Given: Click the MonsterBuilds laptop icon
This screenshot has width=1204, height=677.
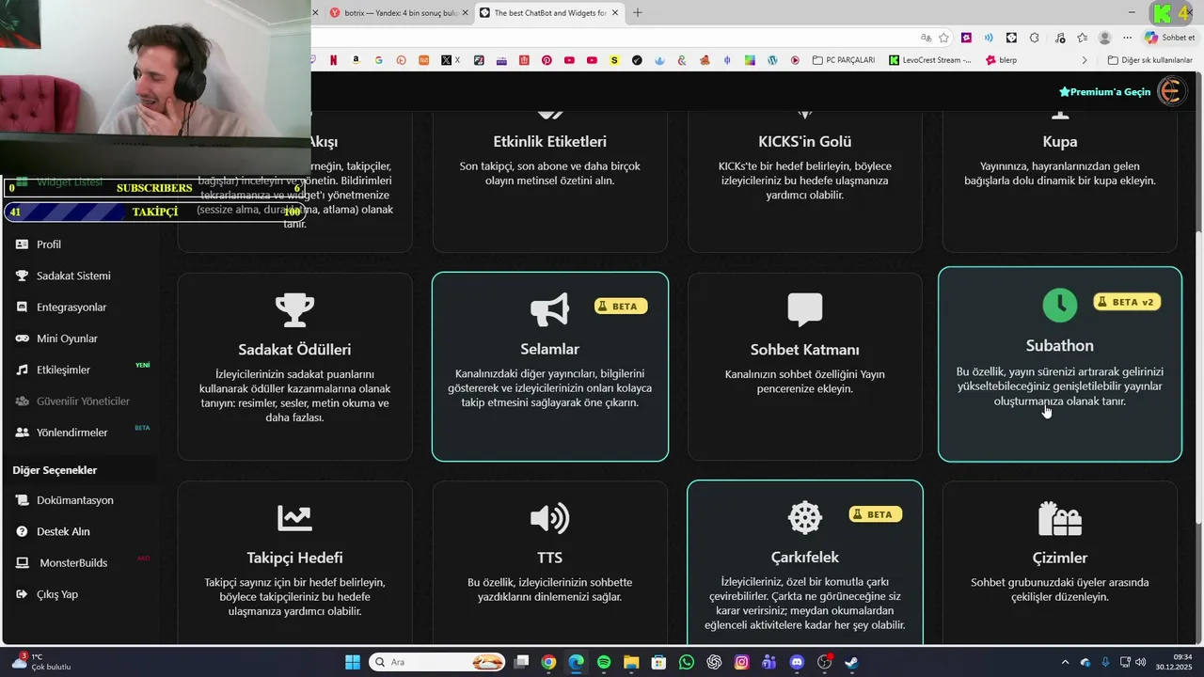Looking at the screenshot, I should click(23, 562).
